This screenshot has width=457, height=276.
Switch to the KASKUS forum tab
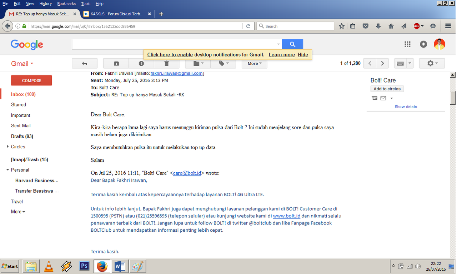pos(117,14)
